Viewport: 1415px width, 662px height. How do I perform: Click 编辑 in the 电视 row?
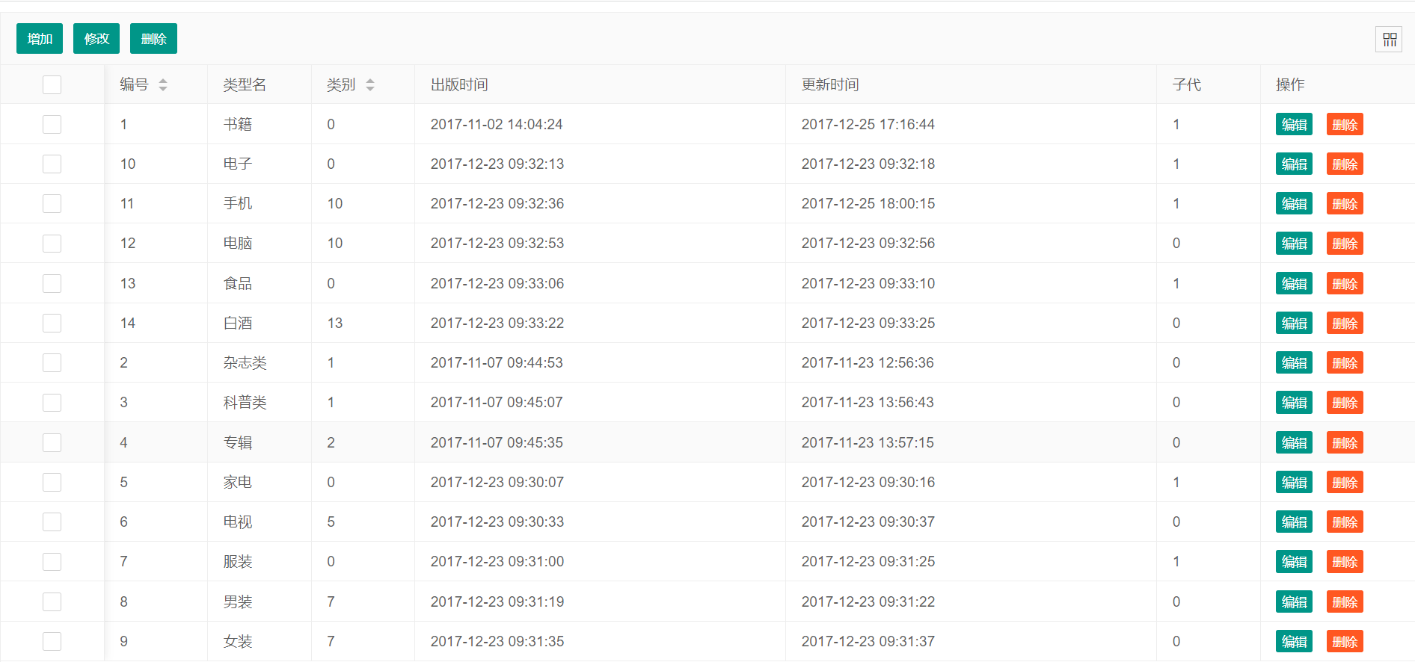pyautogui.click(x=1294, y=522)
